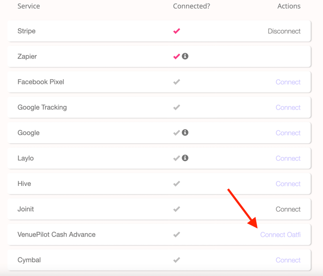Click the info icon beside Zapier
Screen dimensions: 323x276
(x=185, y=56)
